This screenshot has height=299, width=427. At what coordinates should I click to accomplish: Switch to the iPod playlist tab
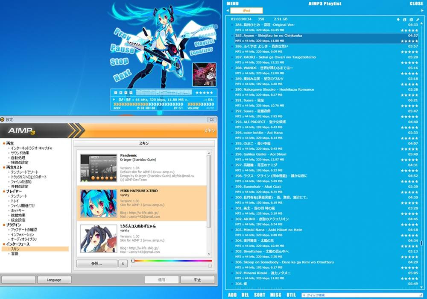tap(246, 11)
